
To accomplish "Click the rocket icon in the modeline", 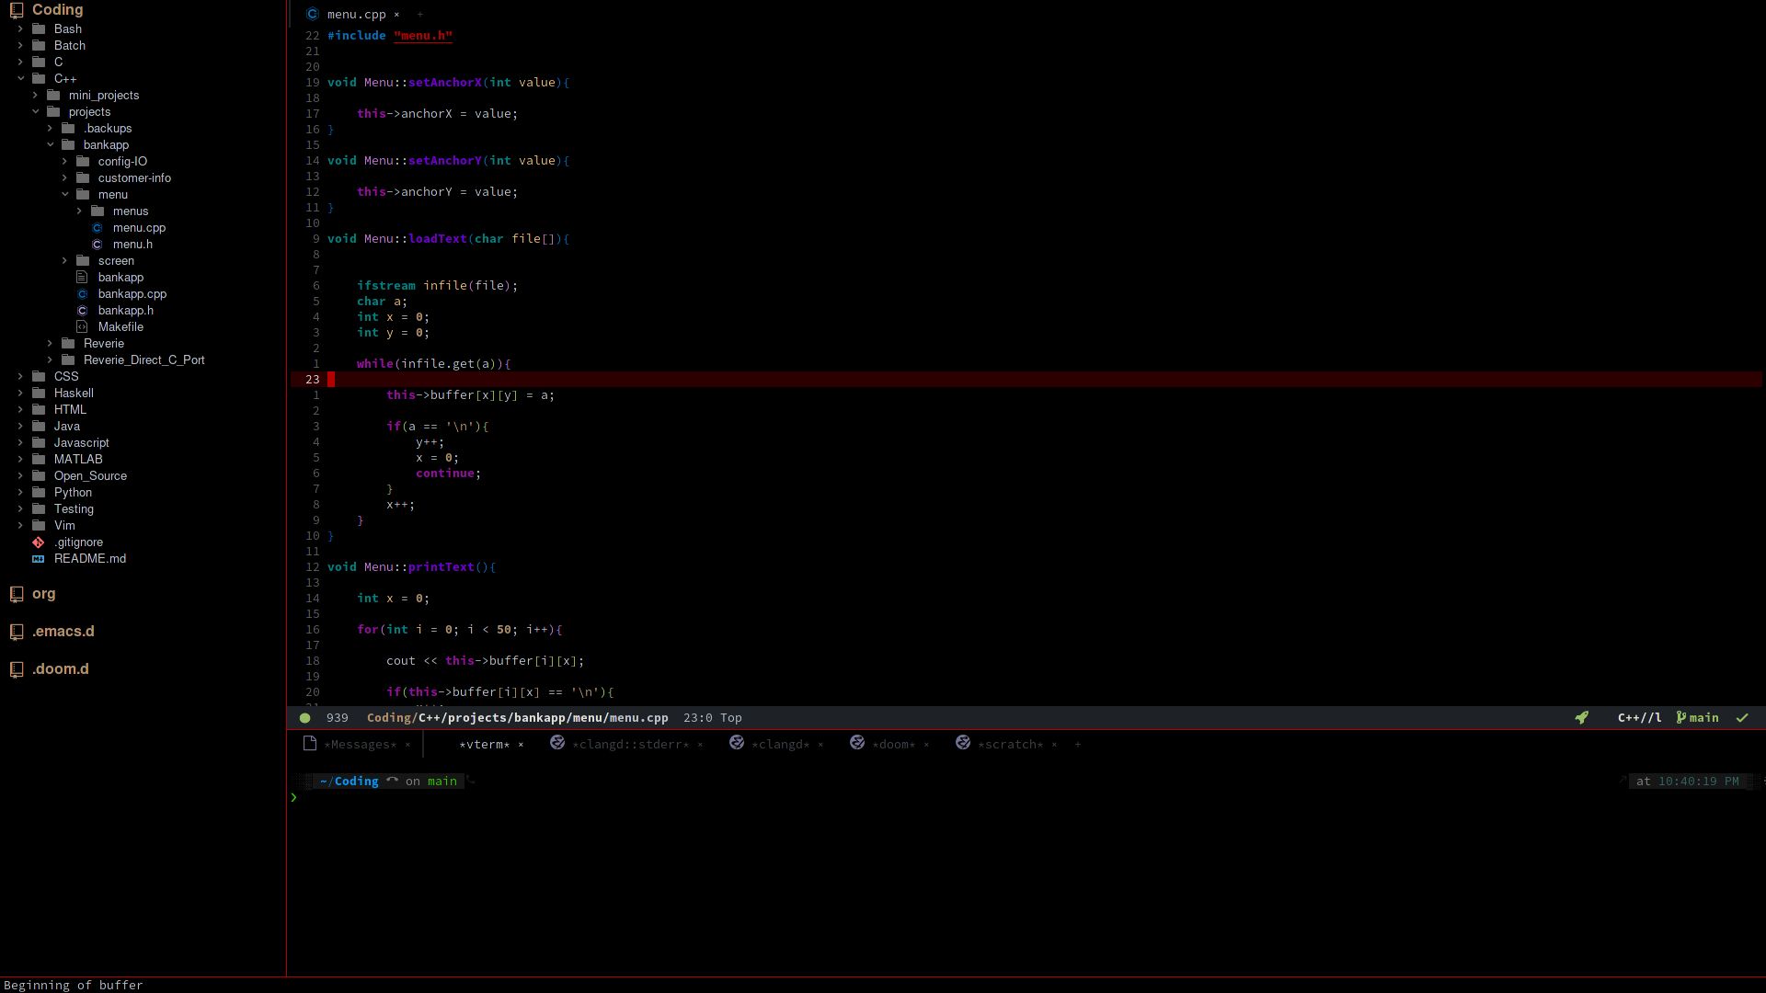I will [x=1582, y=717].
